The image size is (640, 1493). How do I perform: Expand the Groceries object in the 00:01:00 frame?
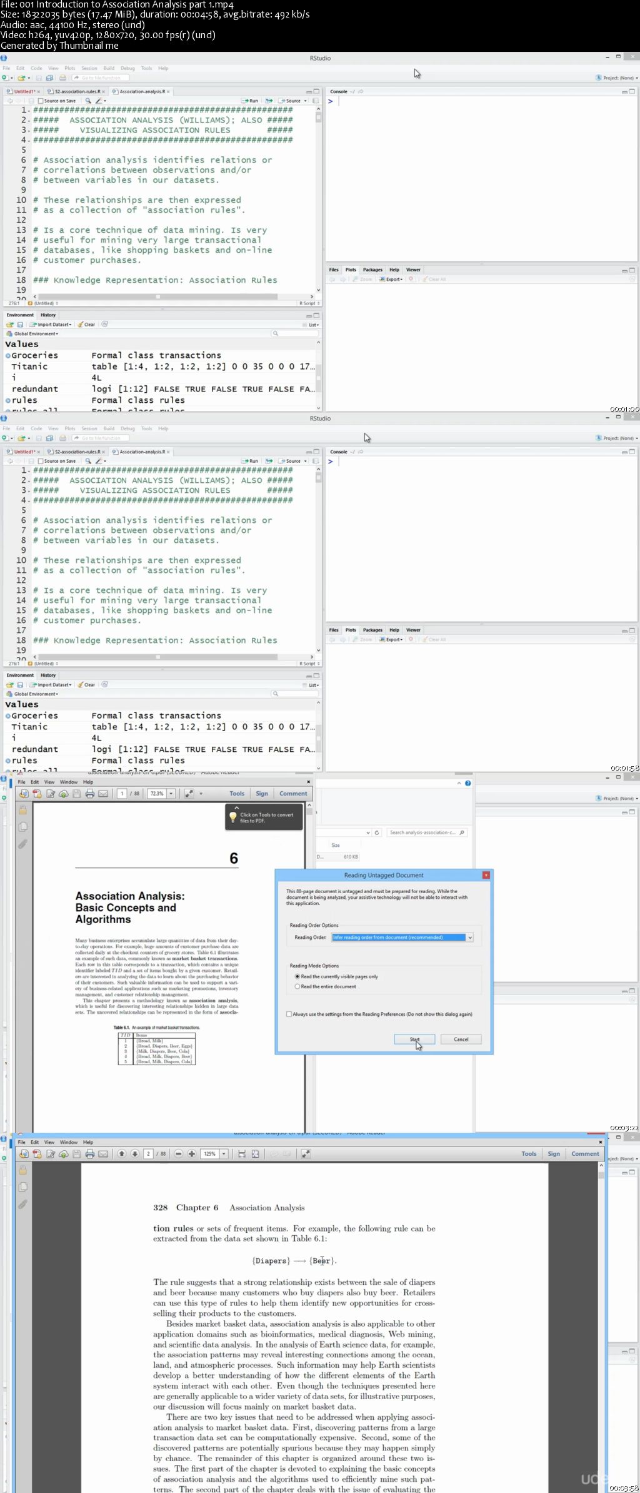point(8,355)
